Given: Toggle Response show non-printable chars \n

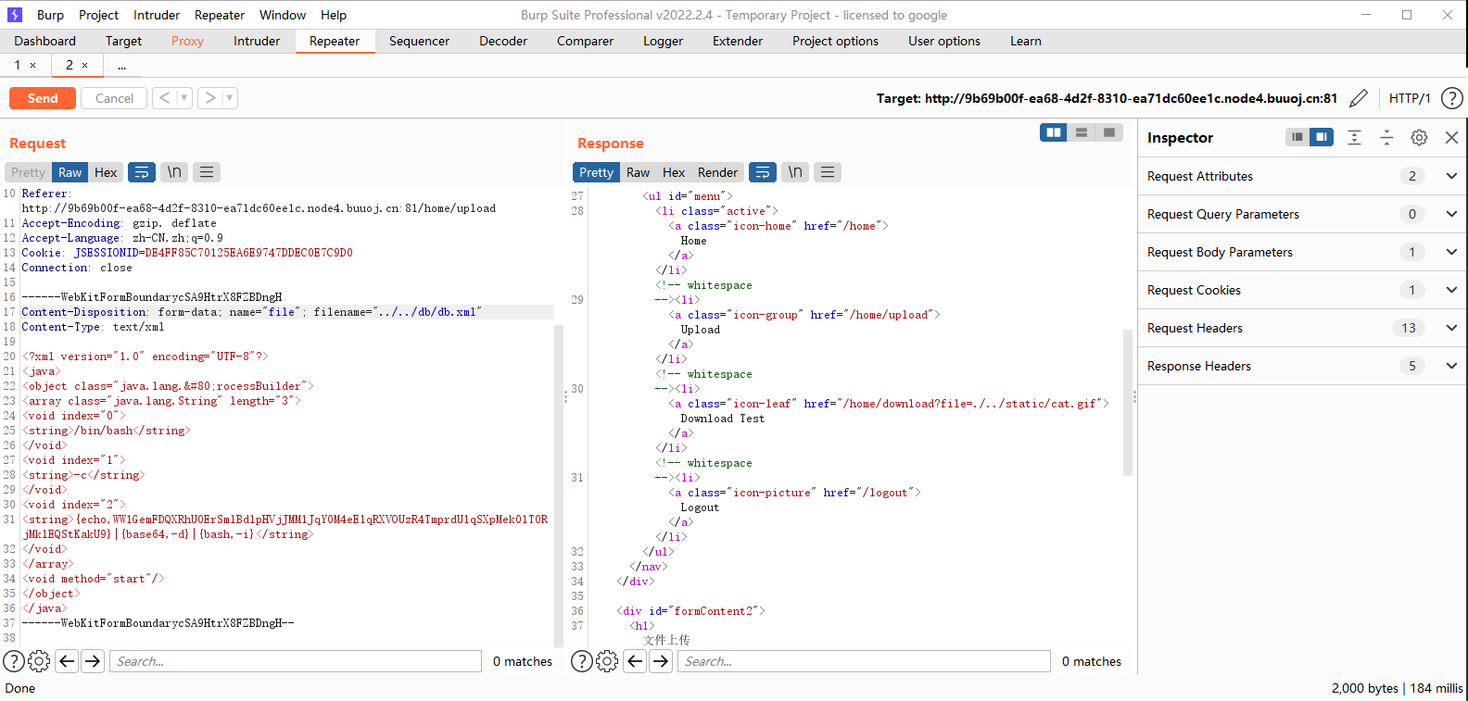Looking at the screenshot, I should coord(795,172).
